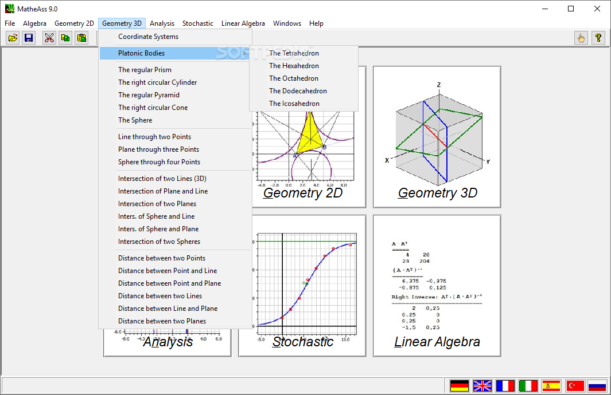Viewport: 611px width, 395px height.
Task: Select Line through two Points
Action: pyautogui.click(x=176, y=137)
